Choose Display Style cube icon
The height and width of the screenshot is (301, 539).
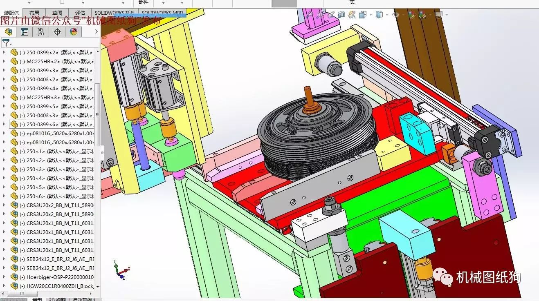tap(379, 15)
